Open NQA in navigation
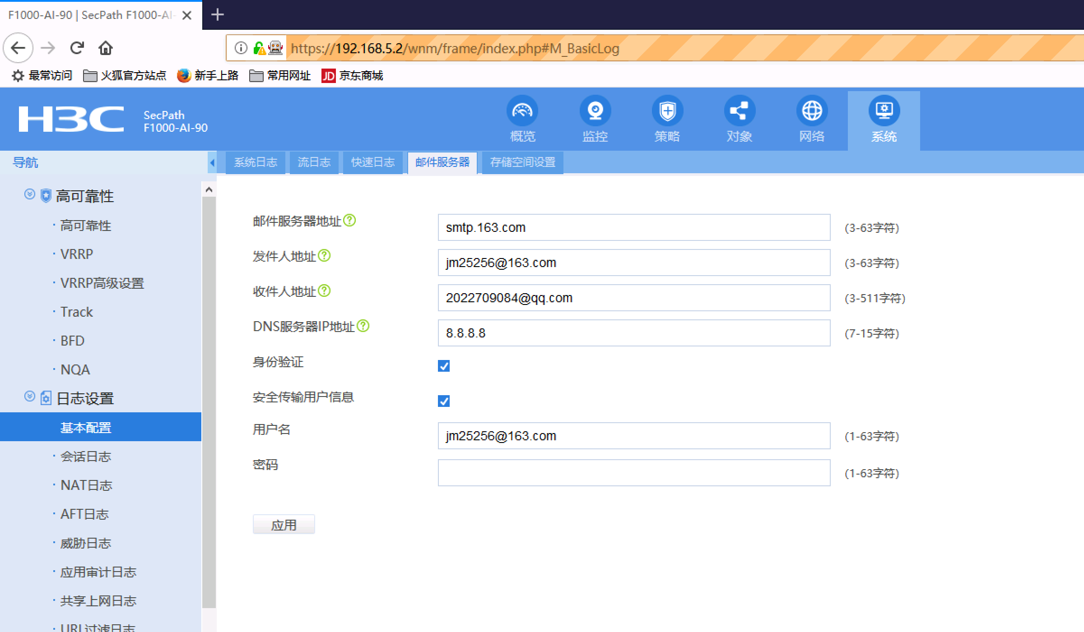1084x632 pixels. (x=75, y=370)
